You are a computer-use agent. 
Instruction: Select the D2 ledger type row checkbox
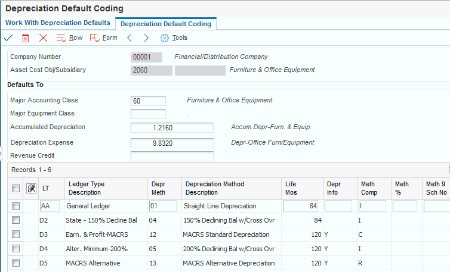coord(16,220)
